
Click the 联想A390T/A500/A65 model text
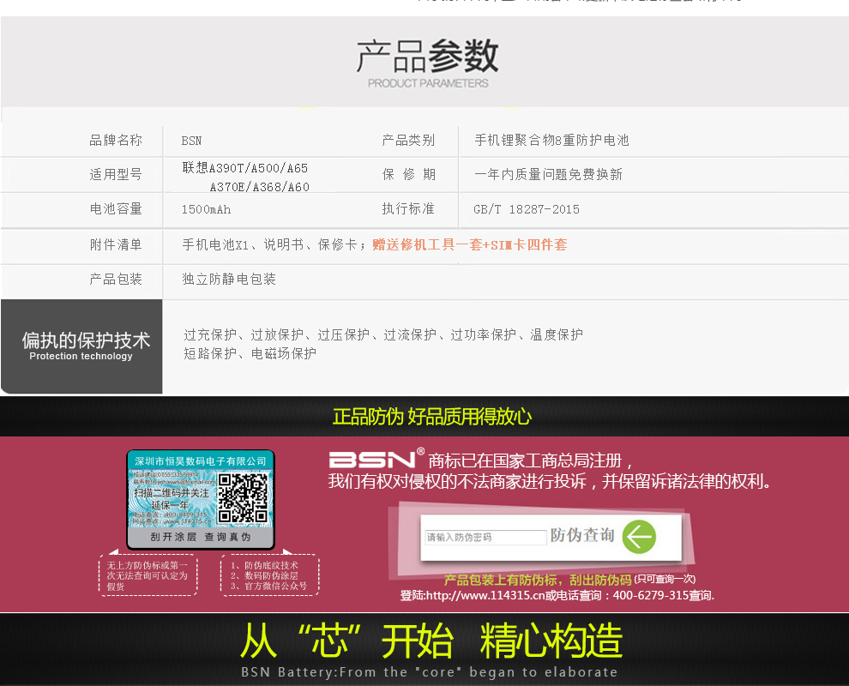[x=244, y=168]
